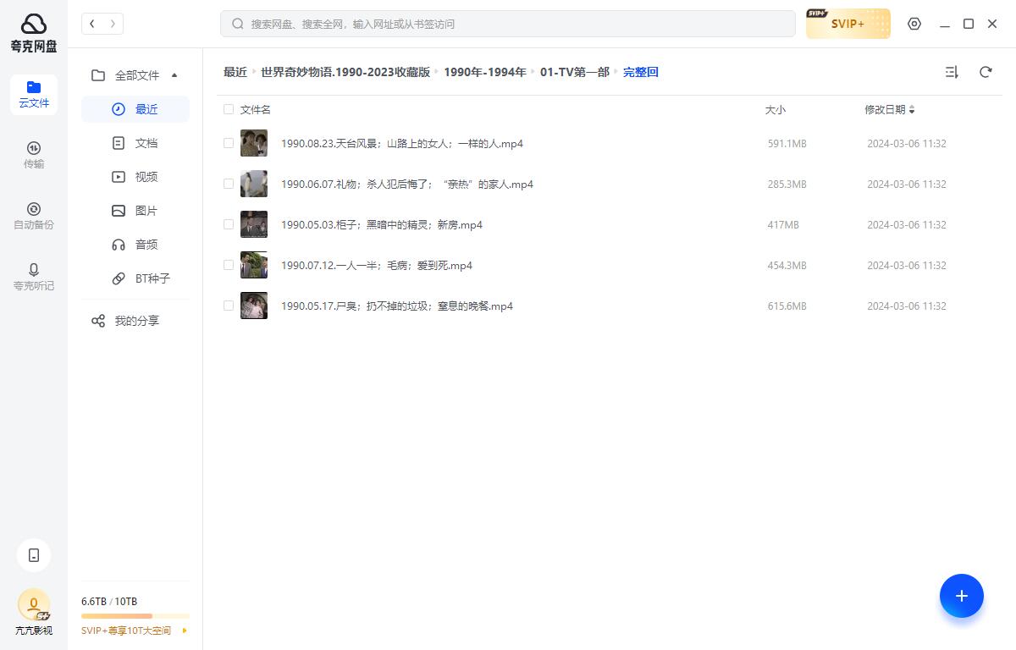
Task: Tick the checkbox beside 1990.05.17.尸臭 file
Action: (x=229, y=306)
